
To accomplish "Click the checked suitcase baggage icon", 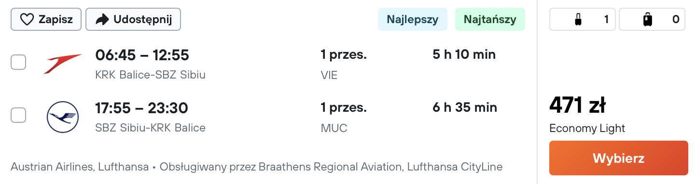I will click(x=648, y=20).
